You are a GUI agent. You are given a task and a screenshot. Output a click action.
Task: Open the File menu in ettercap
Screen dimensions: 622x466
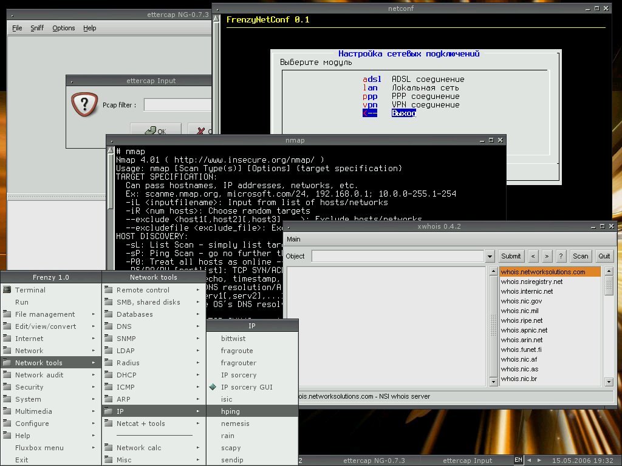pos(17,28)
